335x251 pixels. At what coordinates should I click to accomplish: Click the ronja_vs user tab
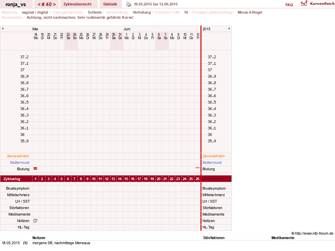(x=16, y=4)
